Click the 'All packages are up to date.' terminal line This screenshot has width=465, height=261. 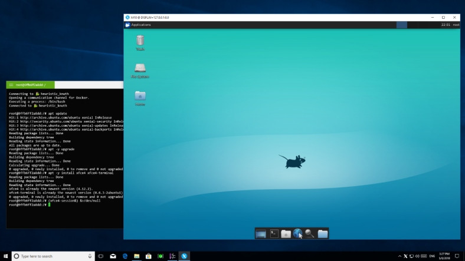pyautogui.click(x=35, y=146)
